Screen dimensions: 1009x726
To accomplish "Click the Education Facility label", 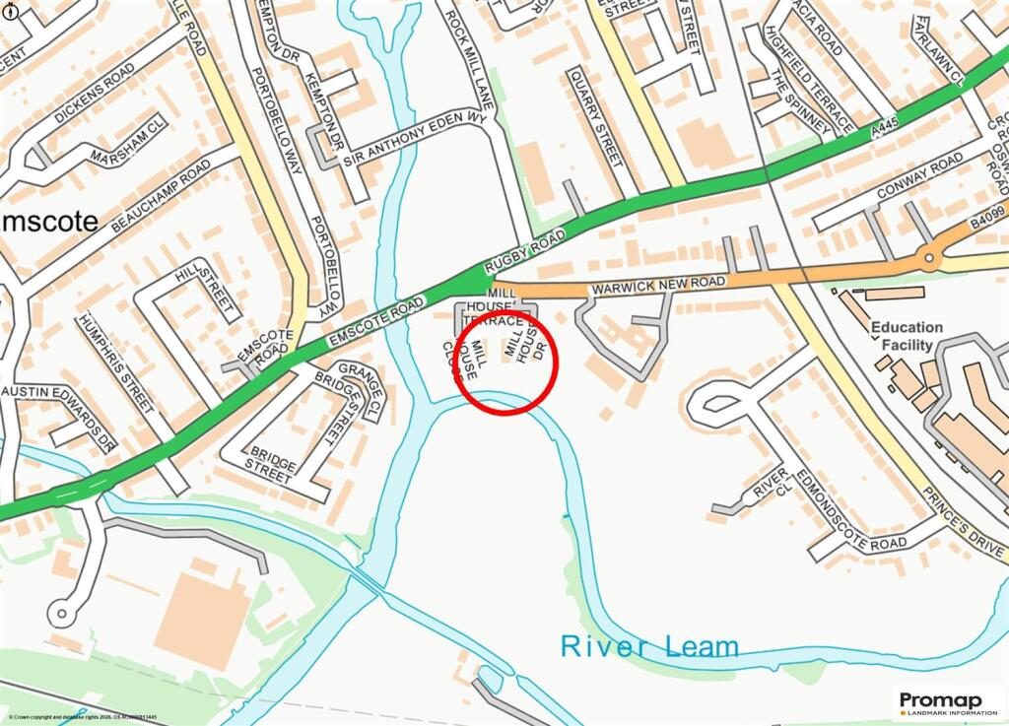I will 907,336.
